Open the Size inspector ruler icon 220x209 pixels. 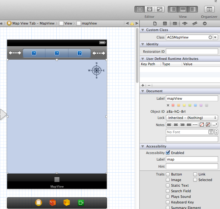coord(195,23)
